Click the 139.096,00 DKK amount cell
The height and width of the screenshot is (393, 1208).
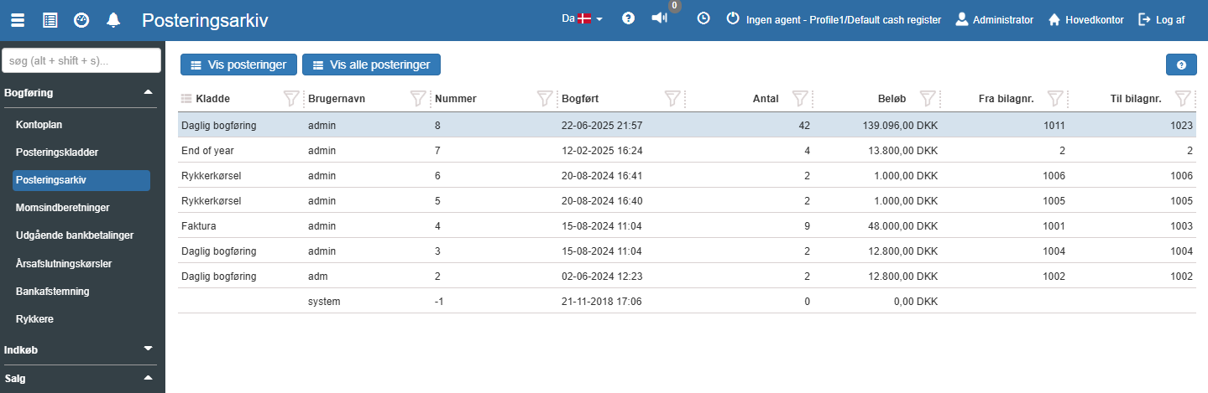pos(900,125)
